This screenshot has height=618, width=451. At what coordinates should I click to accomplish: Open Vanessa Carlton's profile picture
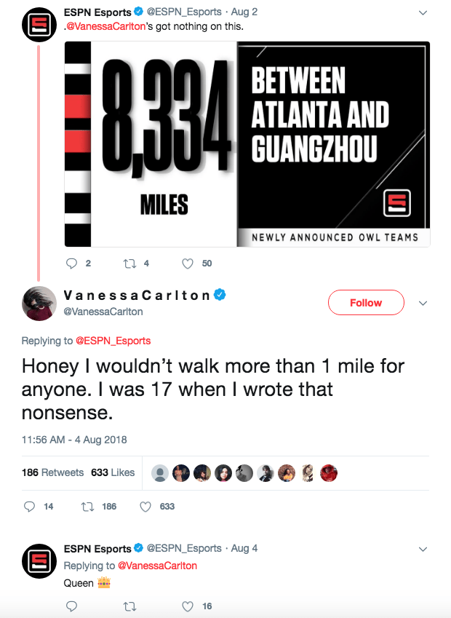pyautogui.click(x=39, y=303)
